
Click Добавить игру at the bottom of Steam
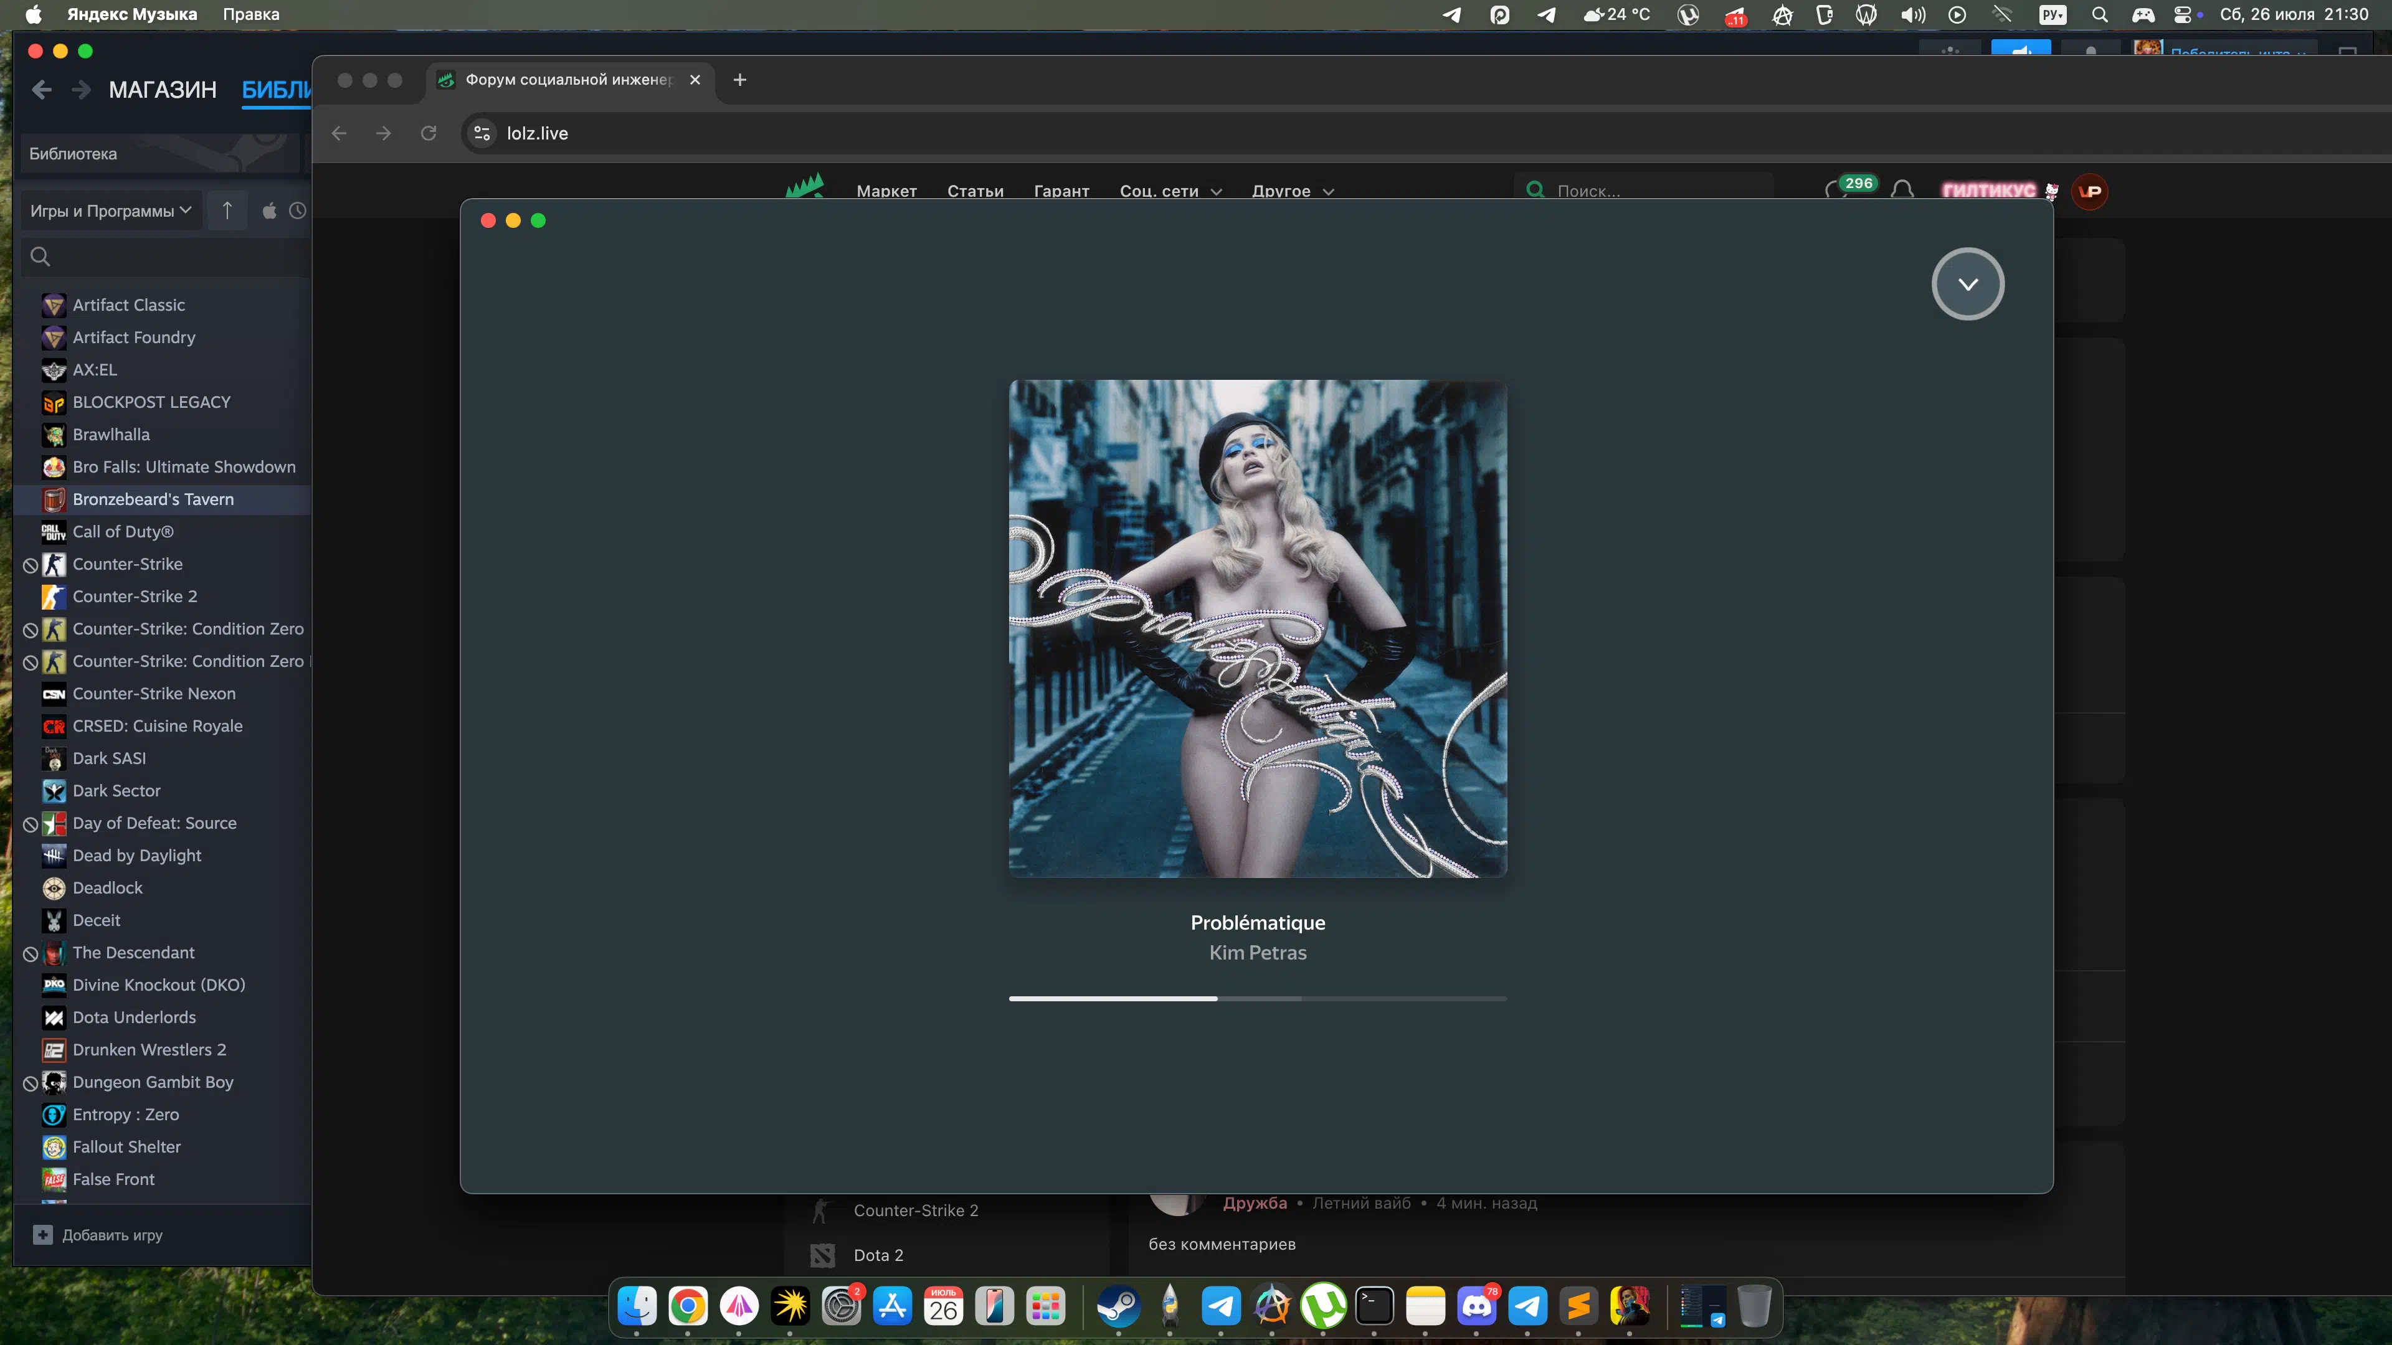coord(98,1235)
